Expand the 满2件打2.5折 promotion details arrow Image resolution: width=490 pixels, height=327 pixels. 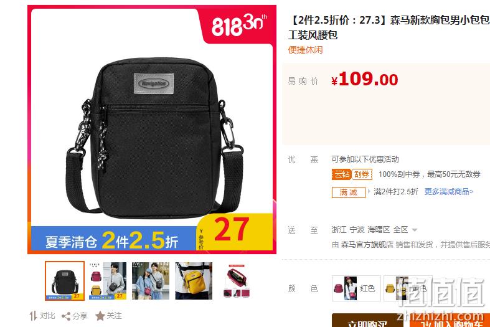(369, 191)
